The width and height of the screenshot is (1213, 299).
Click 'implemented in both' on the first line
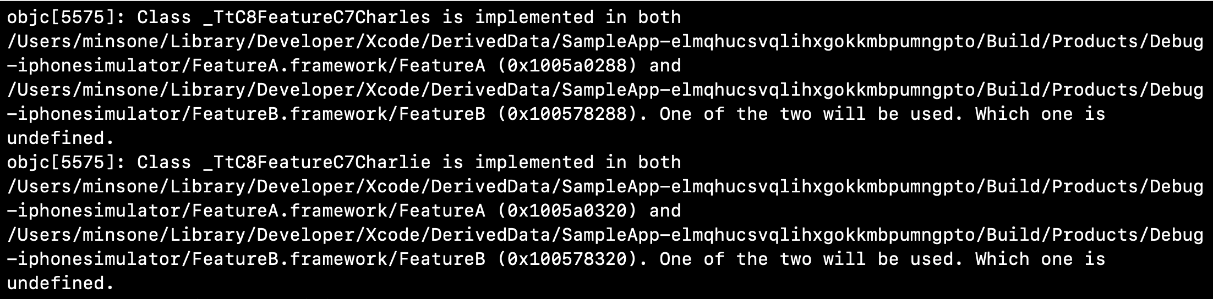click(x=578, y=18)
